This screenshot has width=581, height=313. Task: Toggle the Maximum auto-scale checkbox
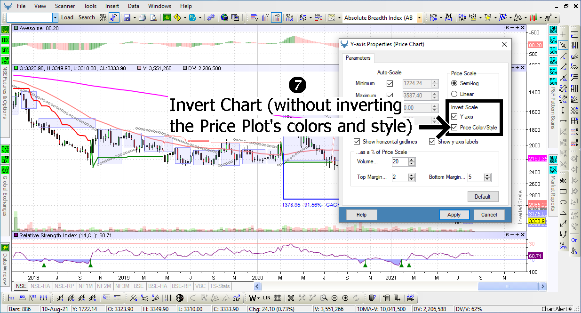coord(390,95)
